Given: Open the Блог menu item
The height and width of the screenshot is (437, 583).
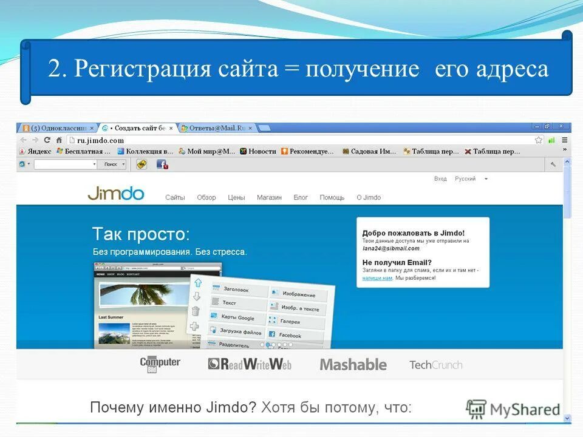Looking at the screenshot, I should click(x=301, y=197).
